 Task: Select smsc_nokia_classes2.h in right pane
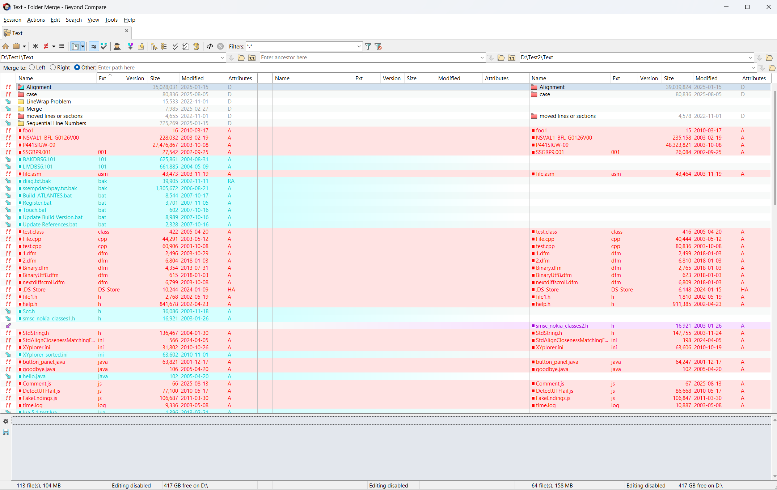[562, 326]
